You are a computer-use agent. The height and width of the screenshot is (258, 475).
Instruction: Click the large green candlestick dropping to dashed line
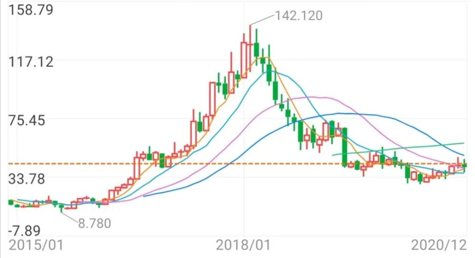point(344,147)
